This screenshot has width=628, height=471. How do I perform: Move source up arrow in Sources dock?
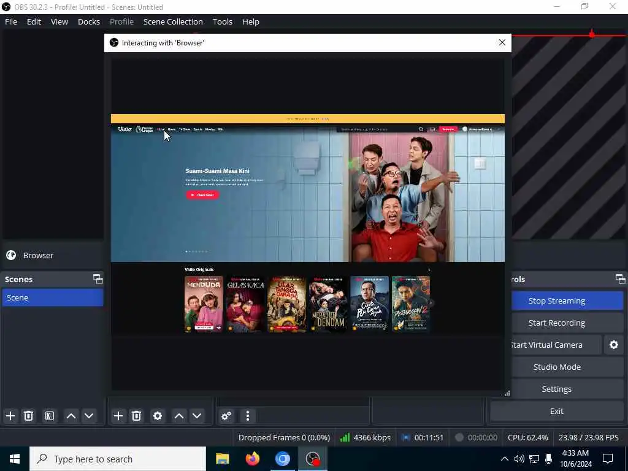(179, 416)
